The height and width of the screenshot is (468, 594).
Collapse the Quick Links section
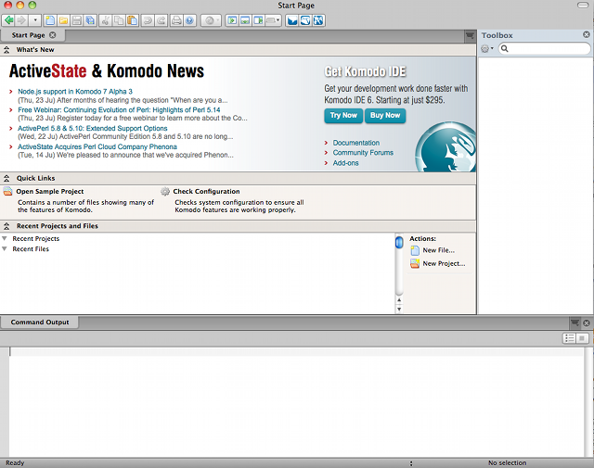(x=6, y=178)
